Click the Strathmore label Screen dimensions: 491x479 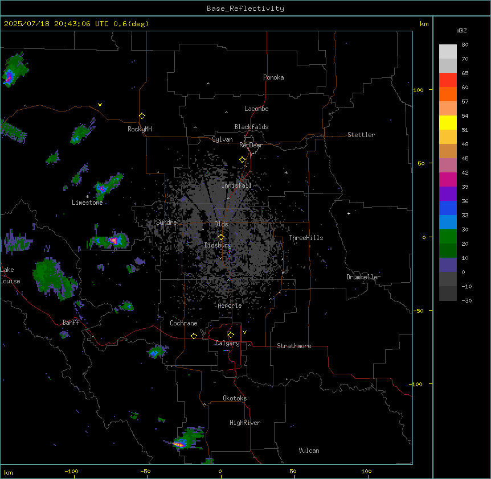[x=294, y=346]
